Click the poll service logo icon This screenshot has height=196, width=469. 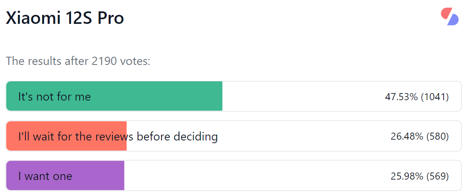point(449,16)
